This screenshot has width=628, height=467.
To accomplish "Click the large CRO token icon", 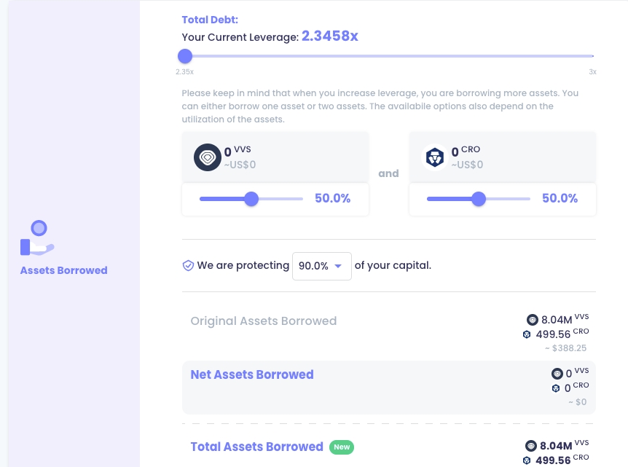I will coord(435,157).
